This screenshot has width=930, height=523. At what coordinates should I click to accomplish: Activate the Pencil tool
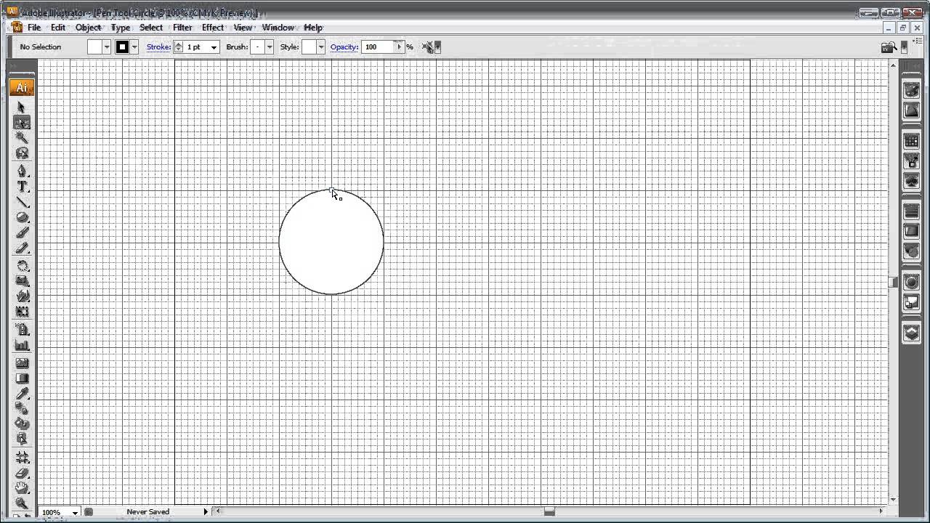pos(22,248)
